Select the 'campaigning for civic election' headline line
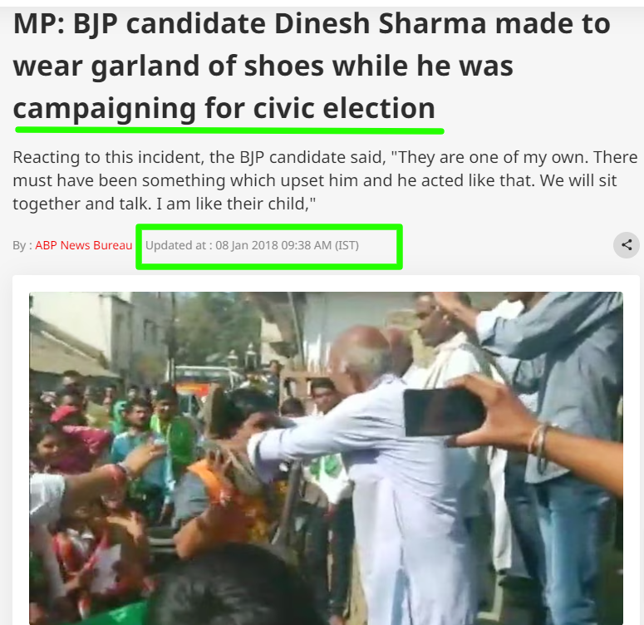The image size is (644, 625). tap(224, 108)
